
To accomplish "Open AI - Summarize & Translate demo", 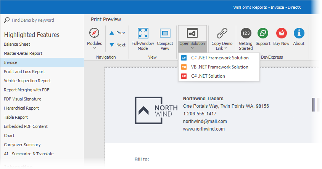I will (42, 154).
